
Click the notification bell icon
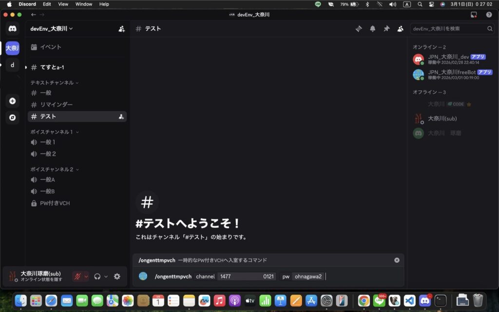pos(372,29)
